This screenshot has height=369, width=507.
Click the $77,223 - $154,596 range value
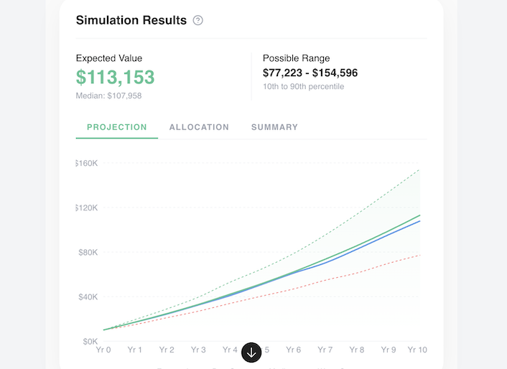coord(310,73)
